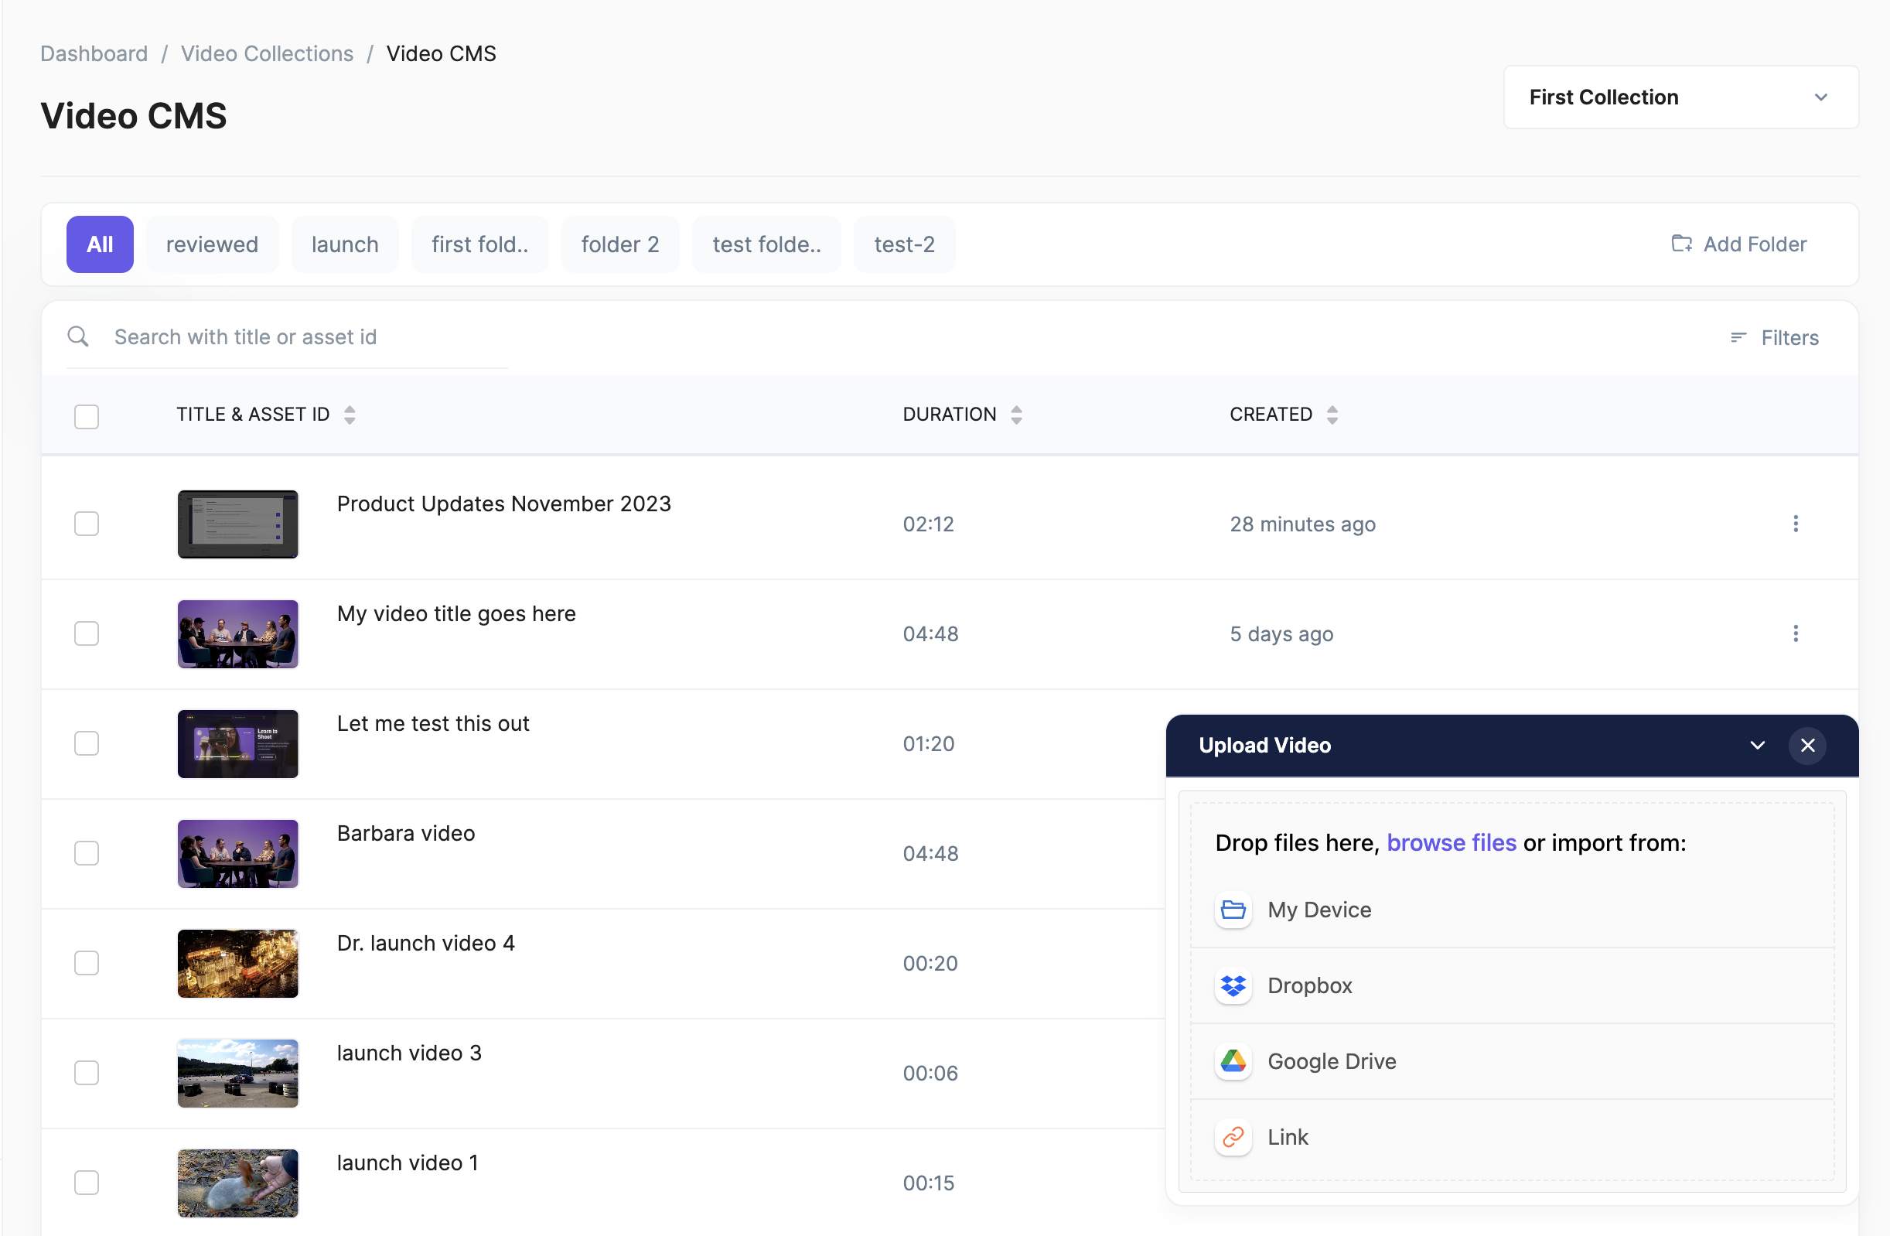Open three-dot menu for Product Updates video
Screen dimensions: 1890x1236
tap(1795, 524)
